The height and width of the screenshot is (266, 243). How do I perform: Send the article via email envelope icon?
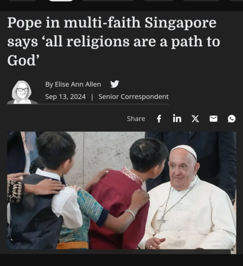213,119
